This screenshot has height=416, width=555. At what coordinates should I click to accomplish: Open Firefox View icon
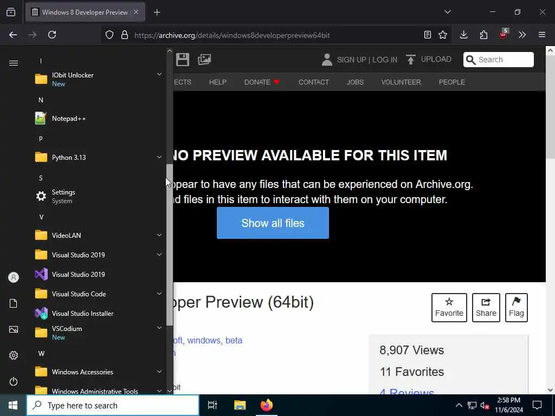pyautogui.click(x=11, y=12)
